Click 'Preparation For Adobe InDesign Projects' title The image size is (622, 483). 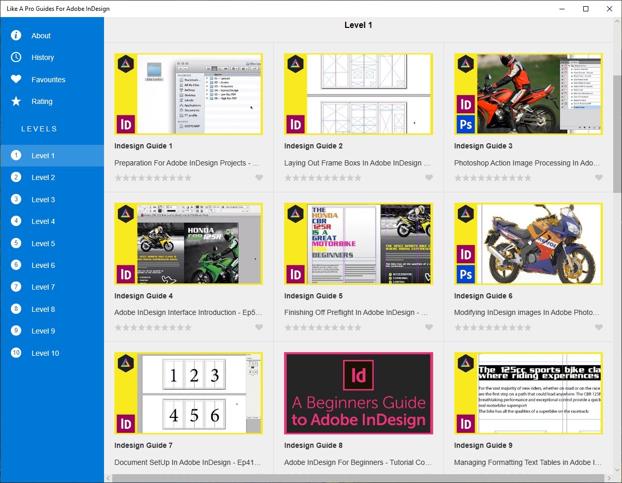(x=187, y=163)
